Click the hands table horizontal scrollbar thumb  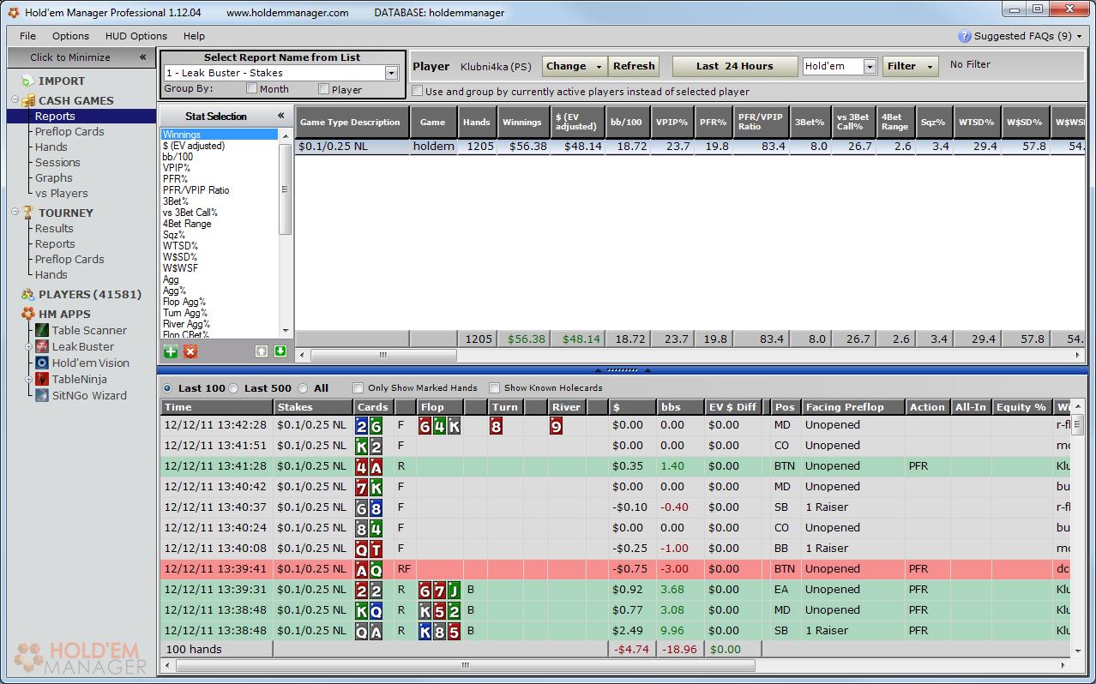(x=464, y=664)
